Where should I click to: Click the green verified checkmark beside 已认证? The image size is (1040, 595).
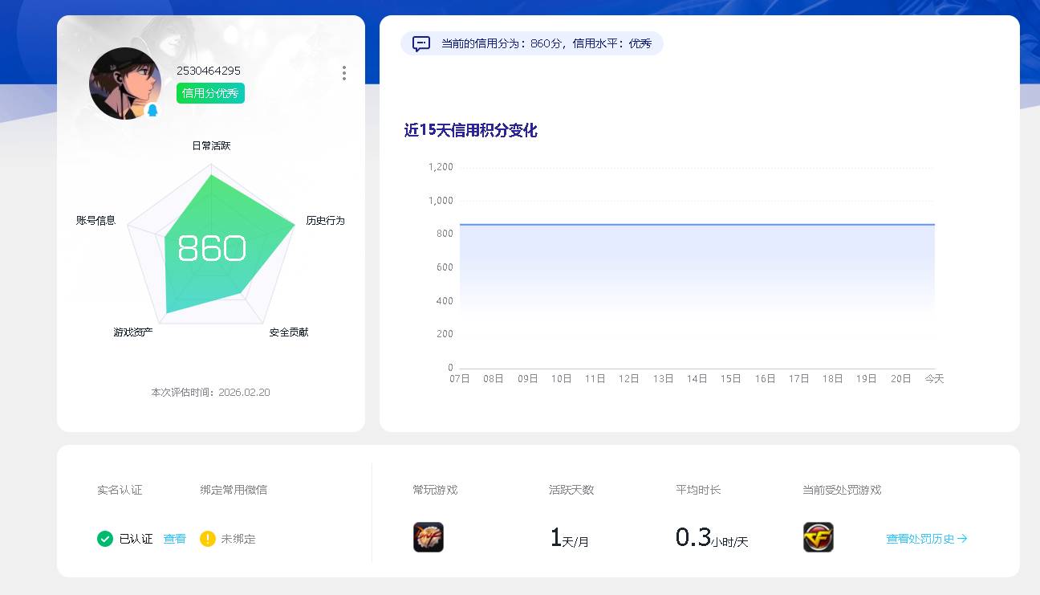coord(104,539)
